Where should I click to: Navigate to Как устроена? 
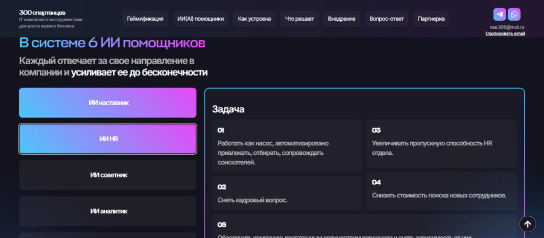point(254,19)
